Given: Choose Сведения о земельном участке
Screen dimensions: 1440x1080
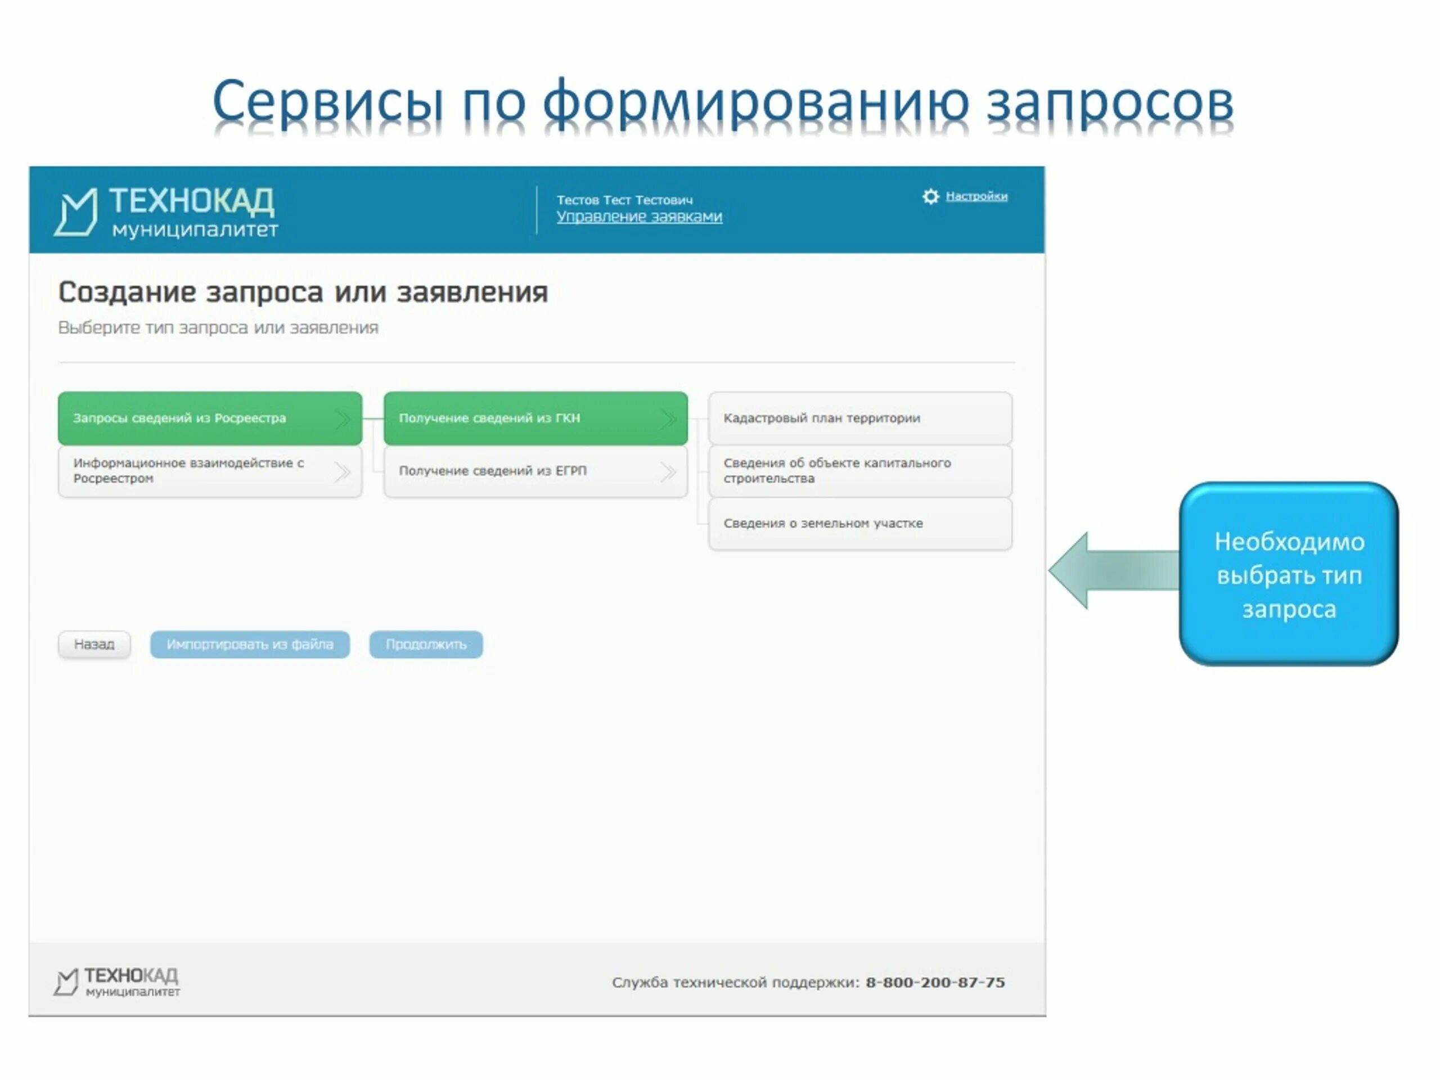Looking at the screenshot, I should tap(860, 523).
